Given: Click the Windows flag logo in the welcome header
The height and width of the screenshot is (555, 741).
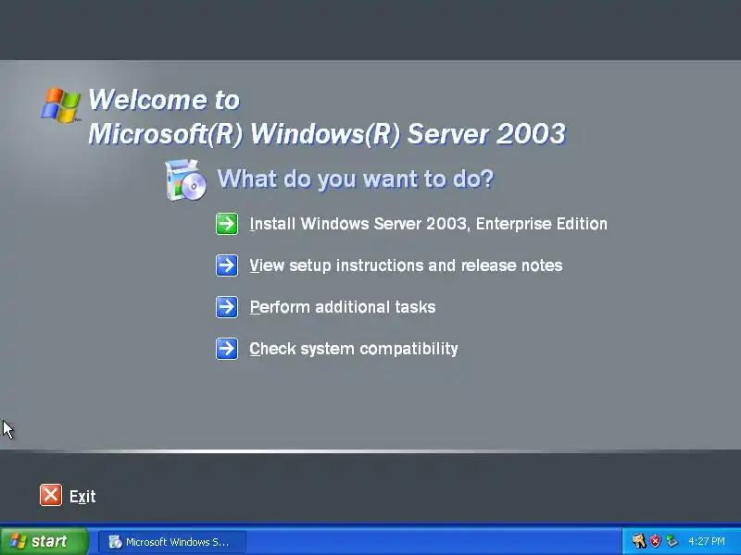Looking at the screenshot, I should (x=60, y=105).
